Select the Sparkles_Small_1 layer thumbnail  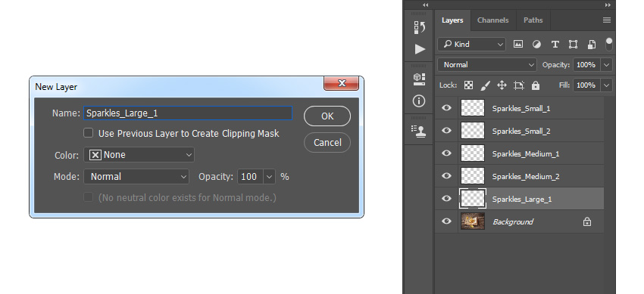pyautogui.click(x=473, y=108)
